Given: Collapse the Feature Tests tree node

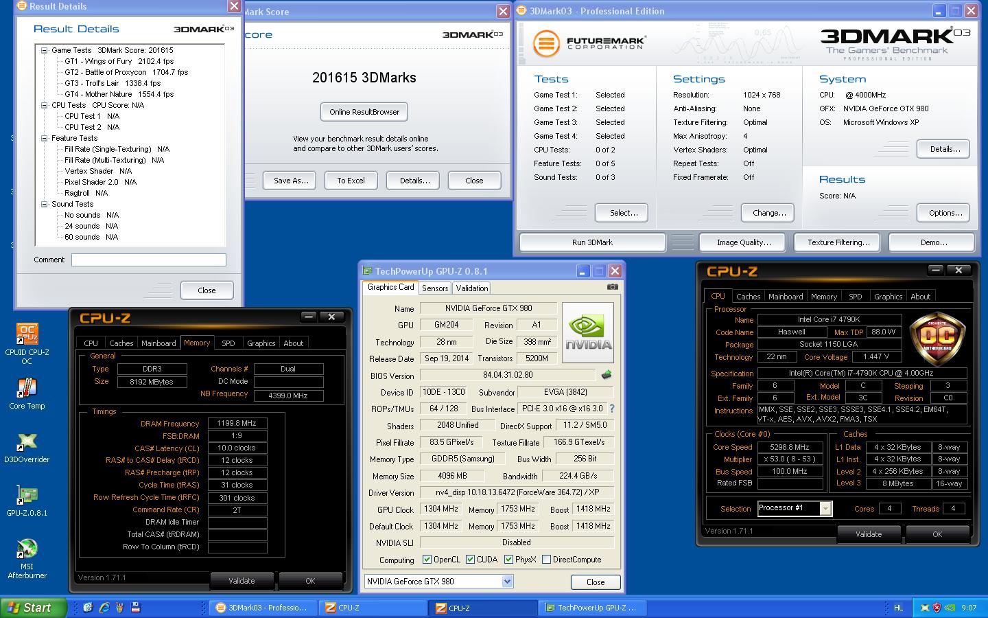Looking at the screenshot, I should click(44, 138).
